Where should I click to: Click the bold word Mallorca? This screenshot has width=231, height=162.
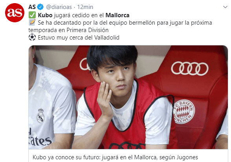click(117, 15)
